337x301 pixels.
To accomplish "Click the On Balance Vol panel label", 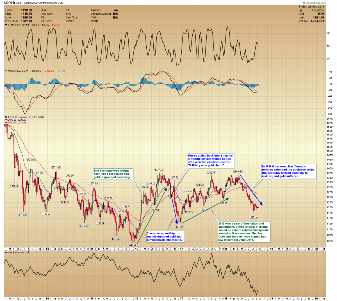I will tap(18, 253).
